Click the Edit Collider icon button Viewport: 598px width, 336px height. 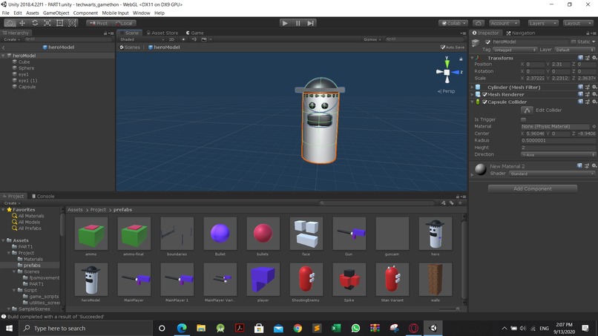pos(527,111)
